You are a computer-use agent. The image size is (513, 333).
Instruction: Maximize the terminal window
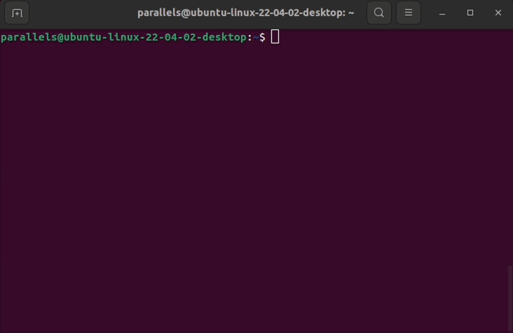point(470,13)
